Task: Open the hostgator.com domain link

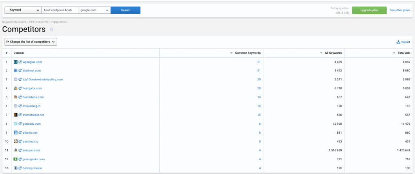Action: [x=32, y=88]
